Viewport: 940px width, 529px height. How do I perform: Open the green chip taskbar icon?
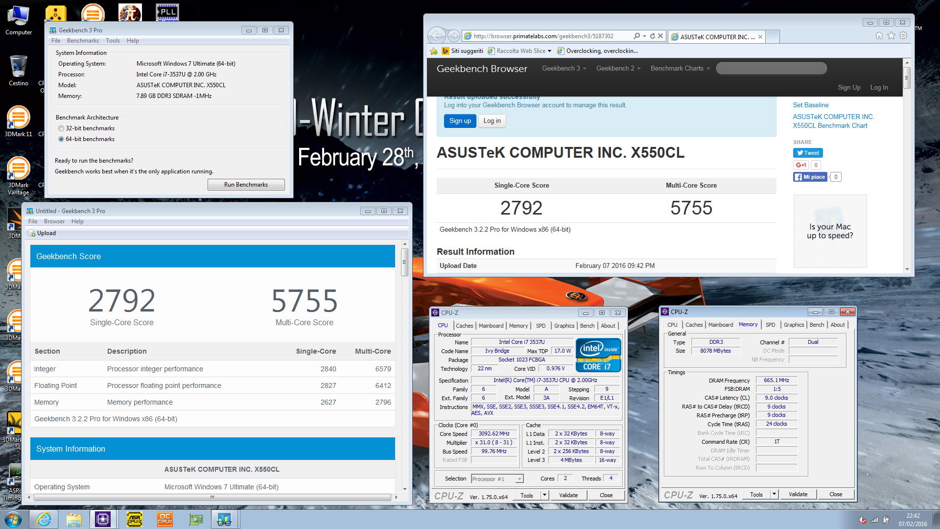(x=195, y=519)
